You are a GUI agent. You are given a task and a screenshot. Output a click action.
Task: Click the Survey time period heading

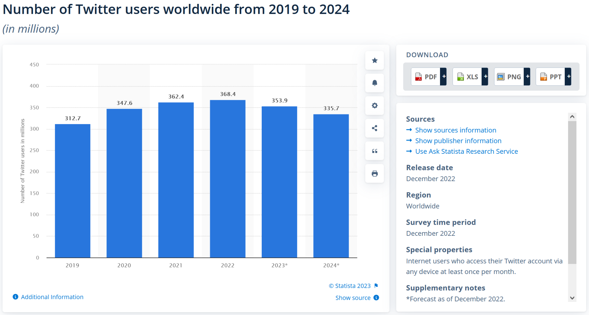pos(441,223)
